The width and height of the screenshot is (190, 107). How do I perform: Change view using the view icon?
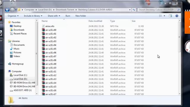[x=160, y=16]
